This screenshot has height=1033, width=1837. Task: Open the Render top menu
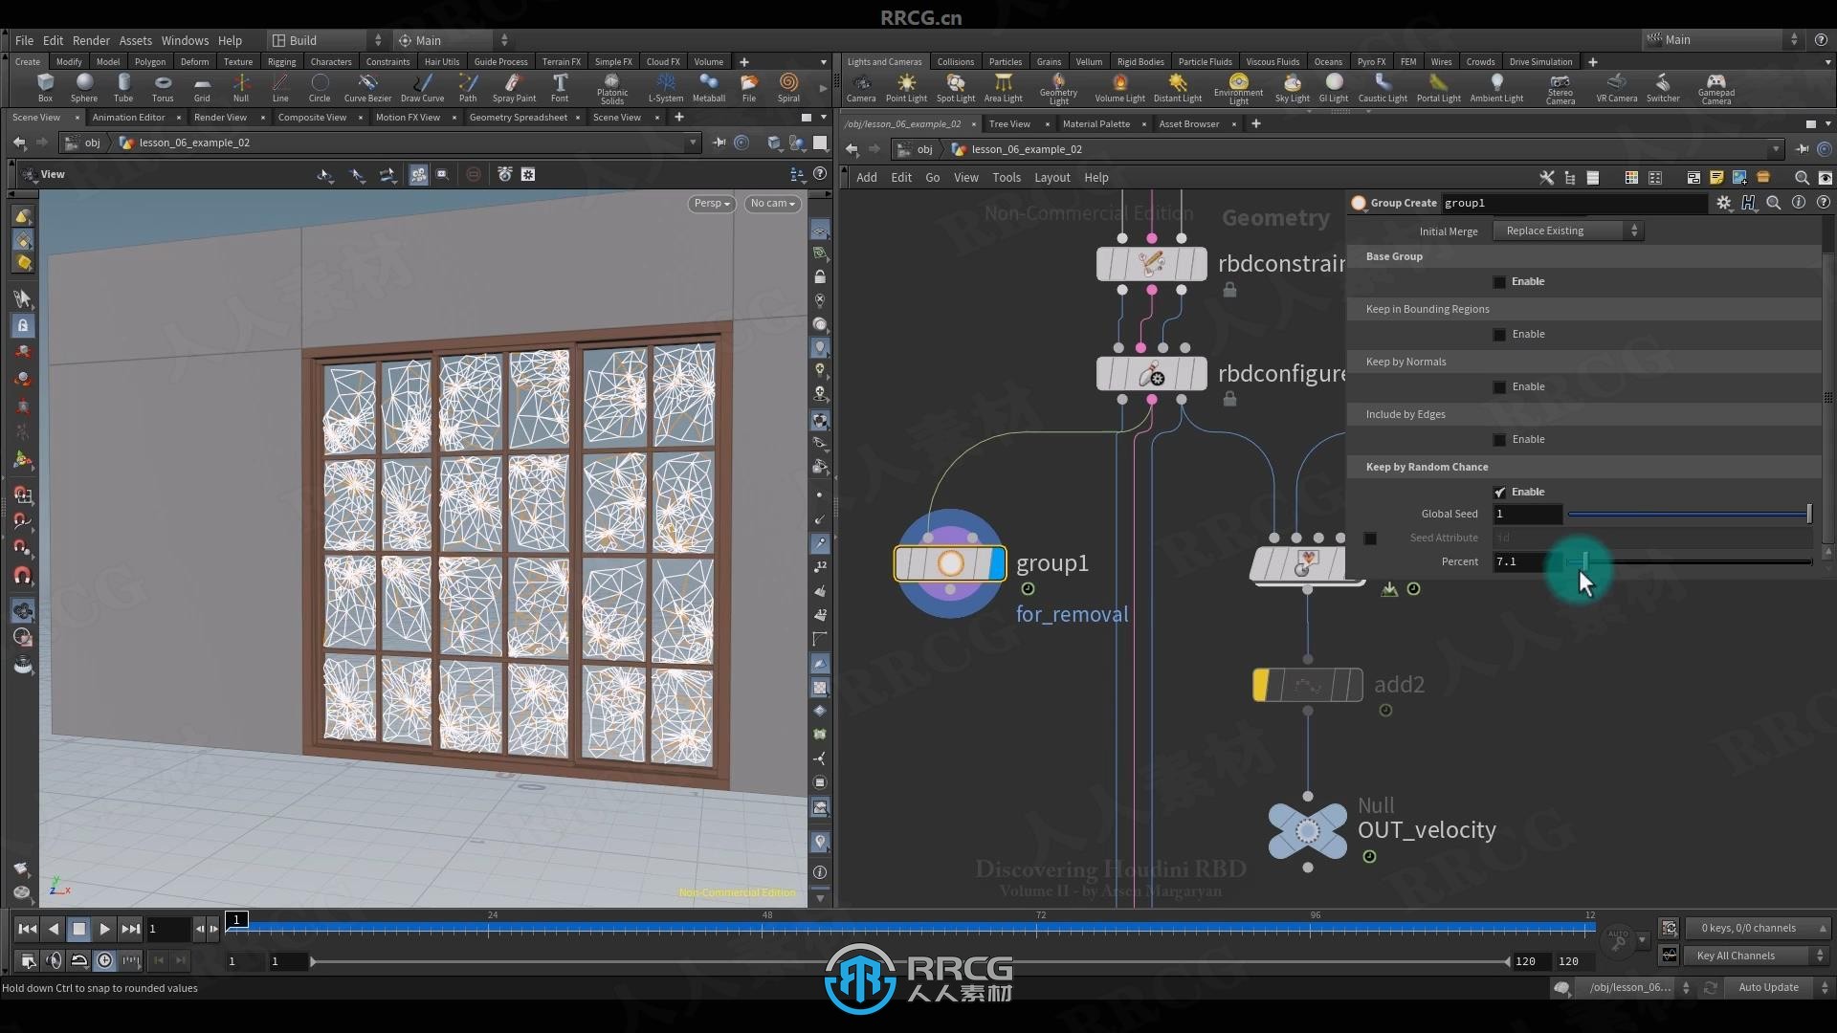(x=90, y=39)
